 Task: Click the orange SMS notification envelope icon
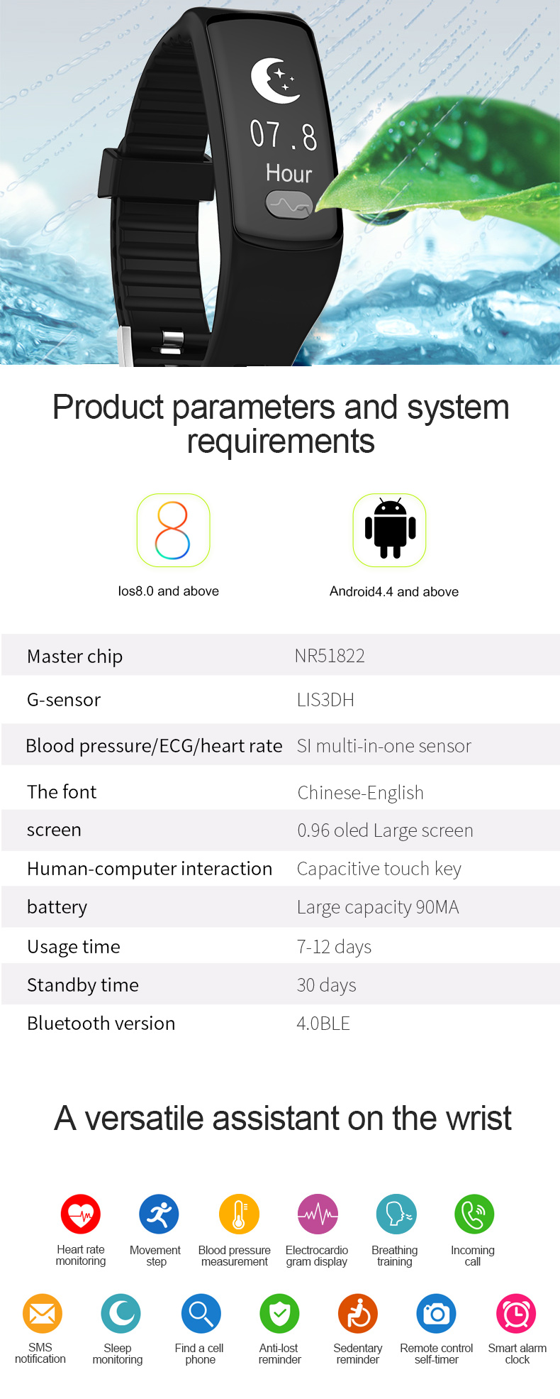coord(43,1314)
